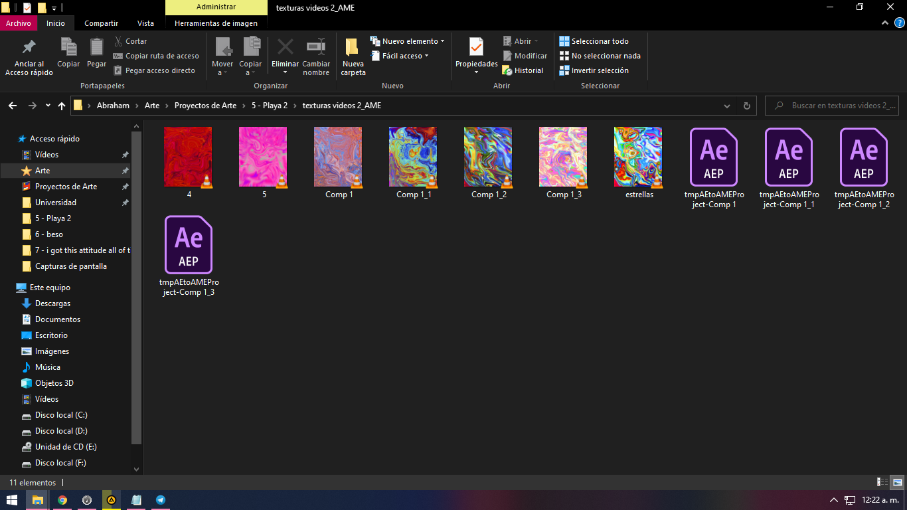This screenshot has height=510, width=907.
Task: Click Pegar acceso directo
Action: click(x=154, y=70)
